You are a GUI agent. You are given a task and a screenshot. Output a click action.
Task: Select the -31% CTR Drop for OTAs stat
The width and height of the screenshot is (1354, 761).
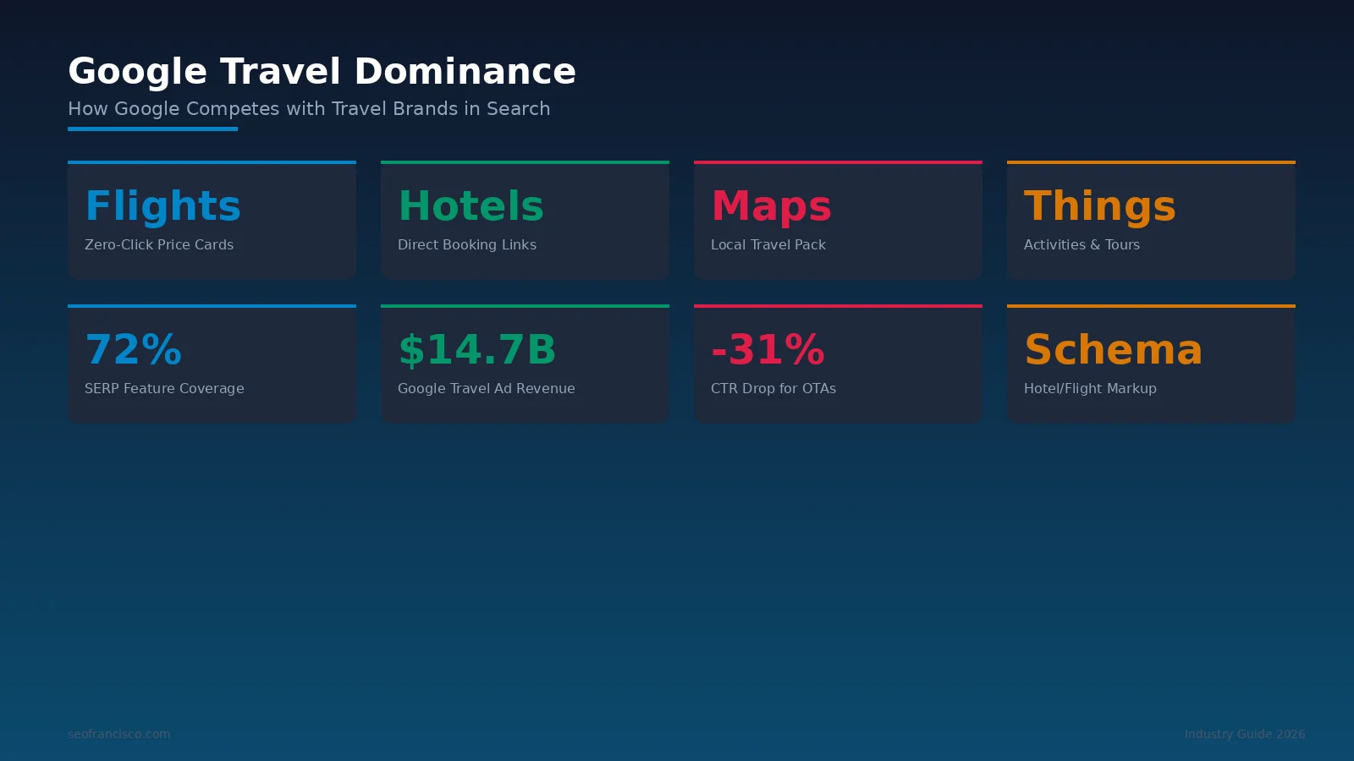[x=838, y=364]
